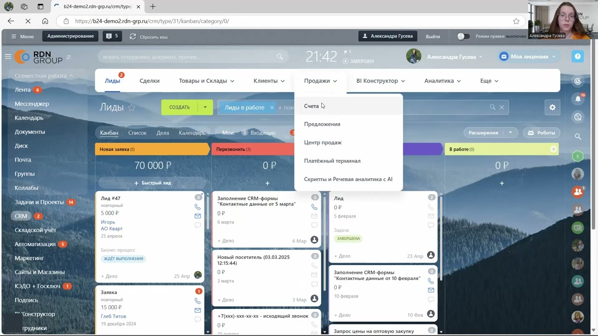The image size is (598, 336).
Task: Remove the Лиды в работе filter chip
Action: click(271, 107)
